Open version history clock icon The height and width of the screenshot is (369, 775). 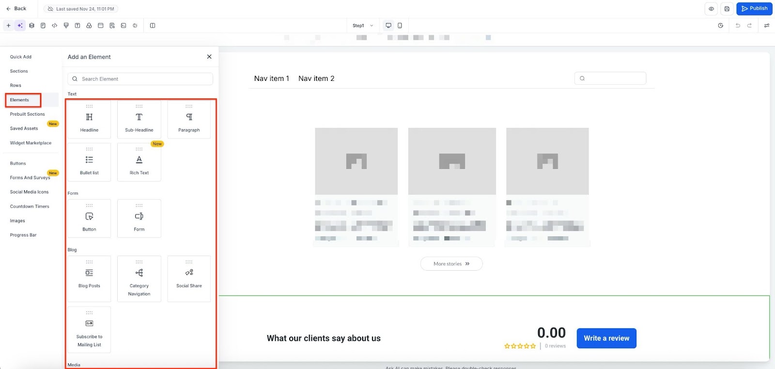pyautogui.click(x=720, y=26)
